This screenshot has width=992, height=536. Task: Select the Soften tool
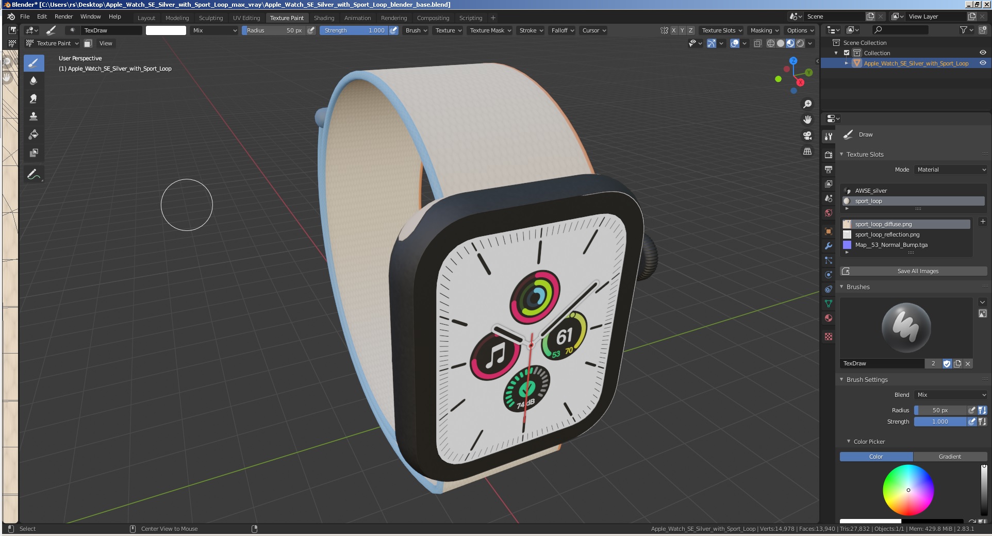pos(34,80)
